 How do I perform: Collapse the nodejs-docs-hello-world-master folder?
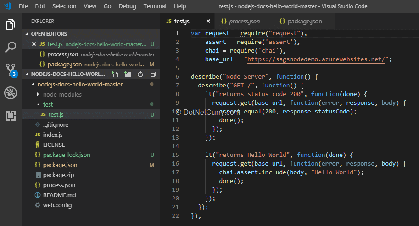coord(33,84)
